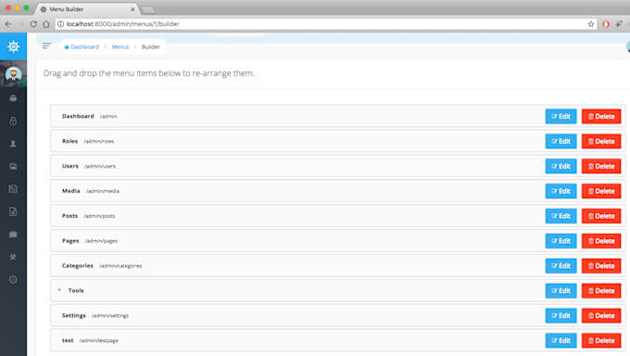
Task: Select the Posts row label
Action: (x=69, y=216)
